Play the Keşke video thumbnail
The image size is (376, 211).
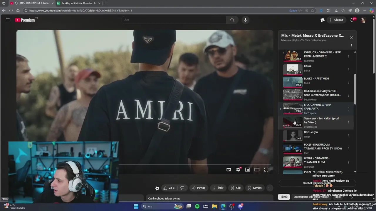[293, 69]
